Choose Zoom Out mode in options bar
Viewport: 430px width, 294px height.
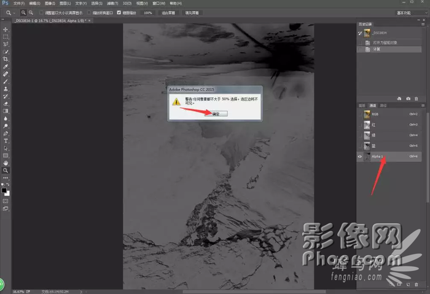click(31, 13)
